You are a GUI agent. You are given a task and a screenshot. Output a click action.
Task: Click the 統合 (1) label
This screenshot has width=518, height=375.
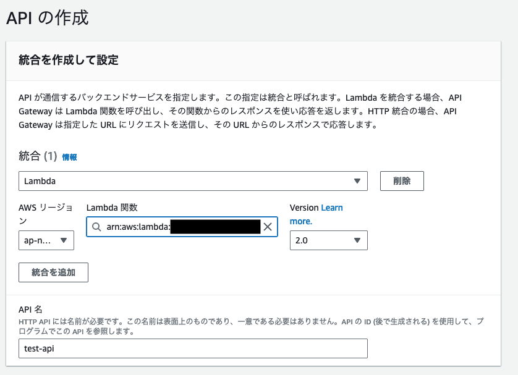(38, 156)
